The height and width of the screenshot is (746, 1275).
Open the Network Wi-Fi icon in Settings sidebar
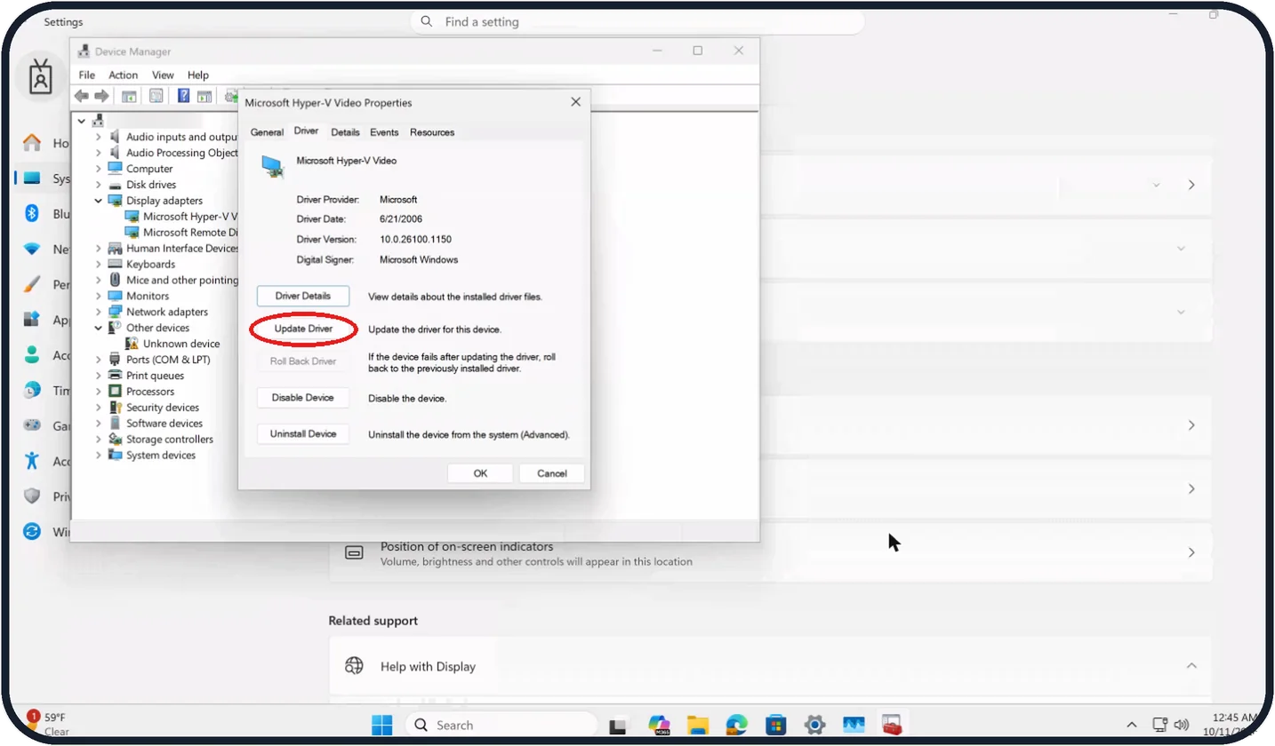[x=32, y=250]
